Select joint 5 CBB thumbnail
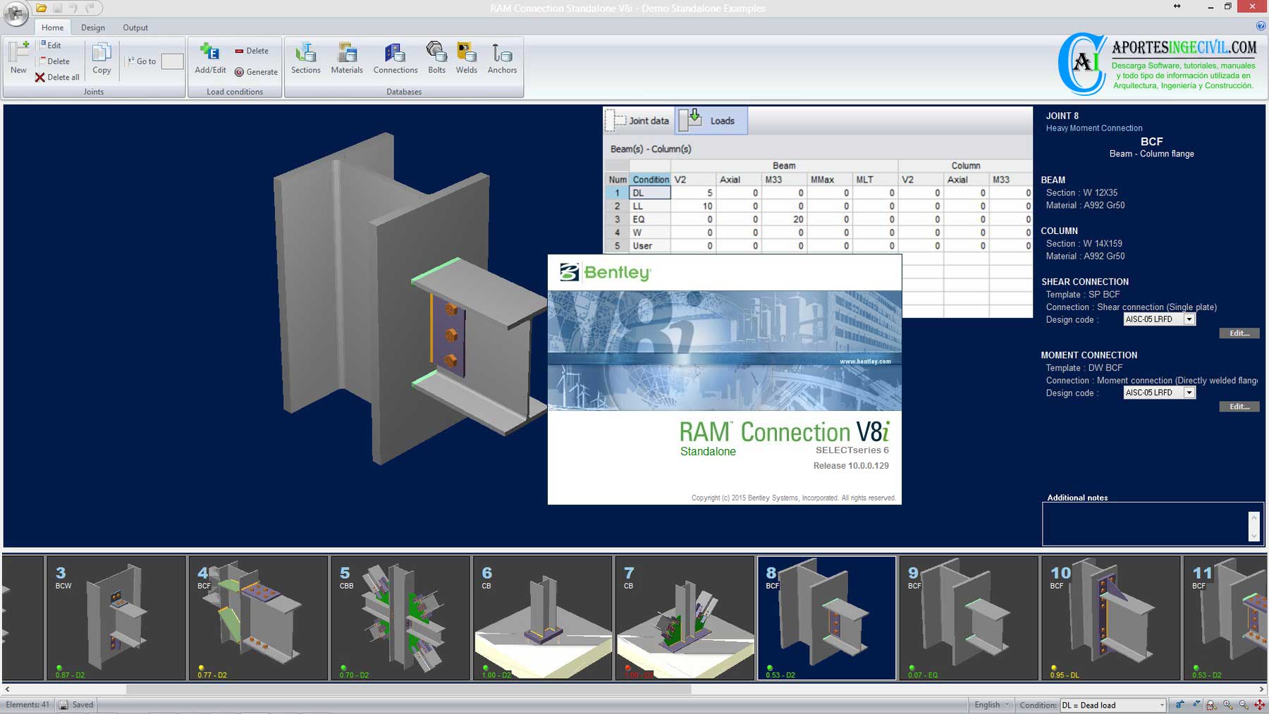1269x714 pixels. 400,618
